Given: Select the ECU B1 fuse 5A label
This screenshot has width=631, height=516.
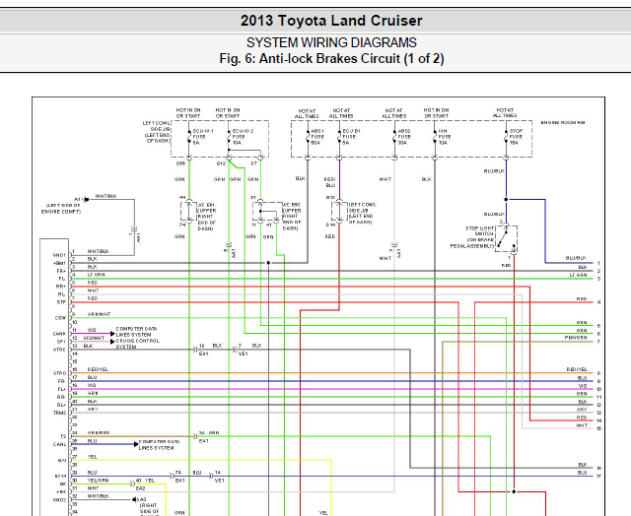Looking at the screenshot, I should tap(351, 137).
